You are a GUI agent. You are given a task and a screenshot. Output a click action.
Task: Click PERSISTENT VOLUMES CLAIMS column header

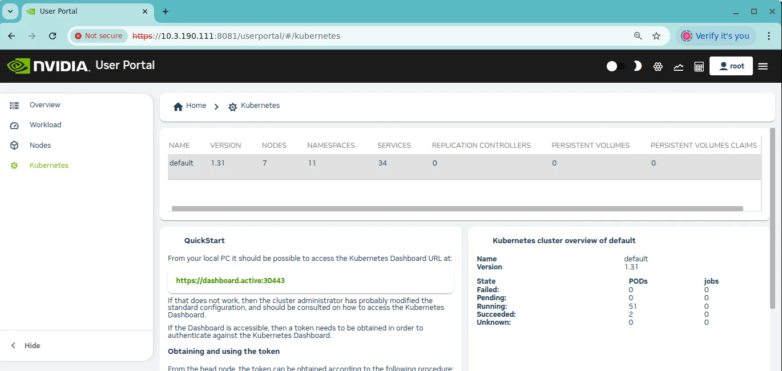click(x=704, y=146)
